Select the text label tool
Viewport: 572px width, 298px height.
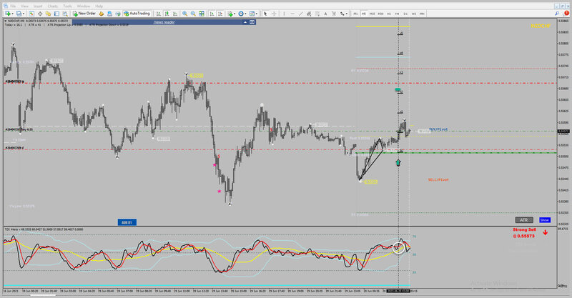[x=334, y=14]
